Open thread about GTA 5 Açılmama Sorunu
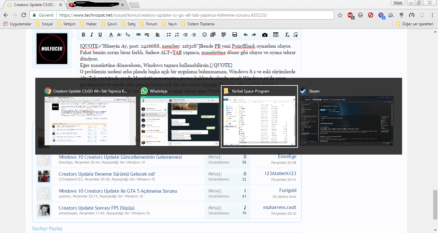Screen dimensions: 438x233 (118, 191)
